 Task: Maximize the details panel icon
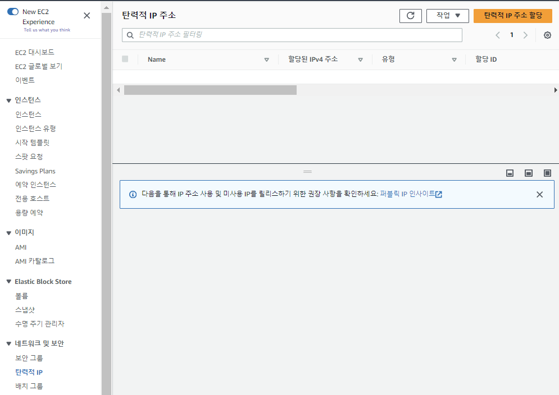[547, 173]
